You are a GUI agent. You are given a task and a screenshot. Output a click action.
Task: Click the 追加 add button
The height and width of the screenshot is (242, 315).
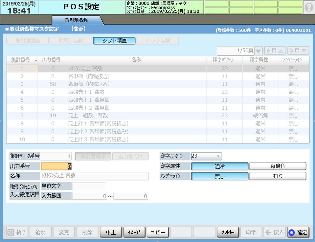41,232
